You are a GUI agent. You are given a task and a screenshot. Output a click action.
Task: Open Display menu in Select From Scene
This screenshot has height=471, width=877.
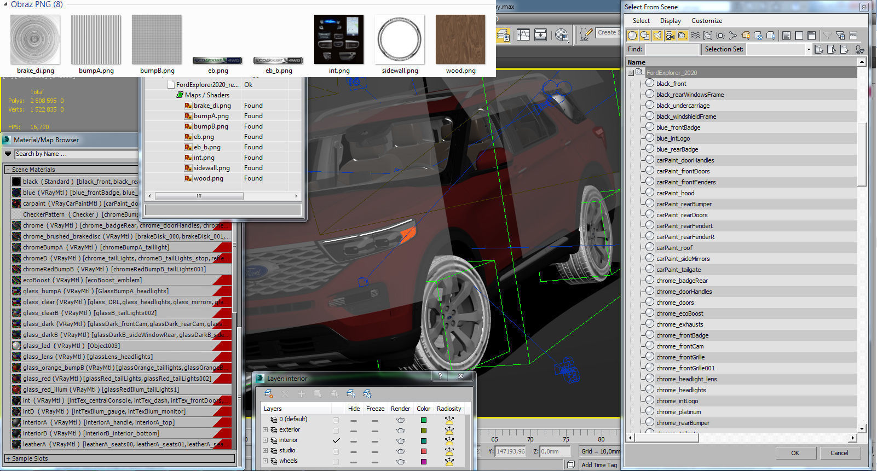pyautogui.click(x=670, y=21)
